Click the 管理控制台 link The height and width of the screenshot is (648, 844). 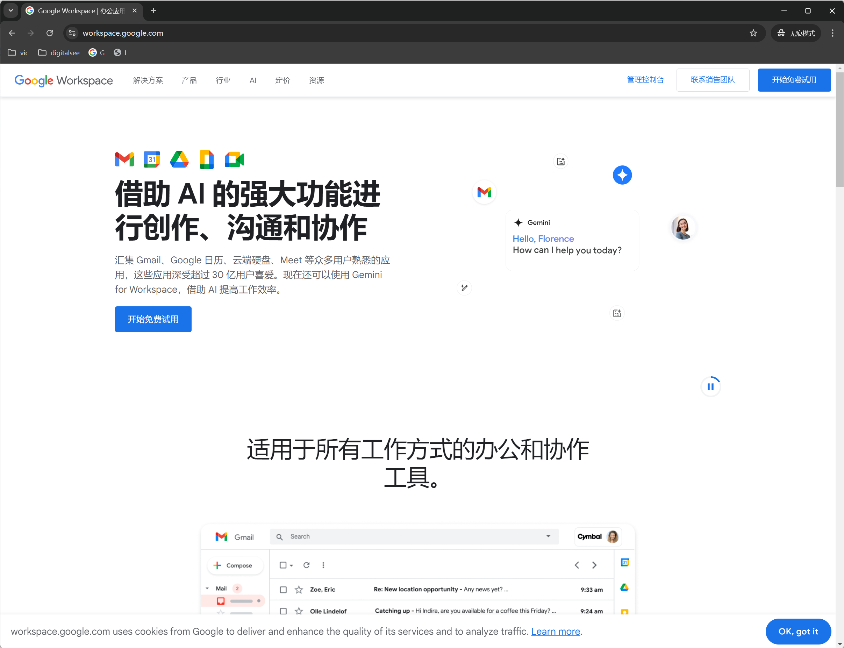pos(645,80)
